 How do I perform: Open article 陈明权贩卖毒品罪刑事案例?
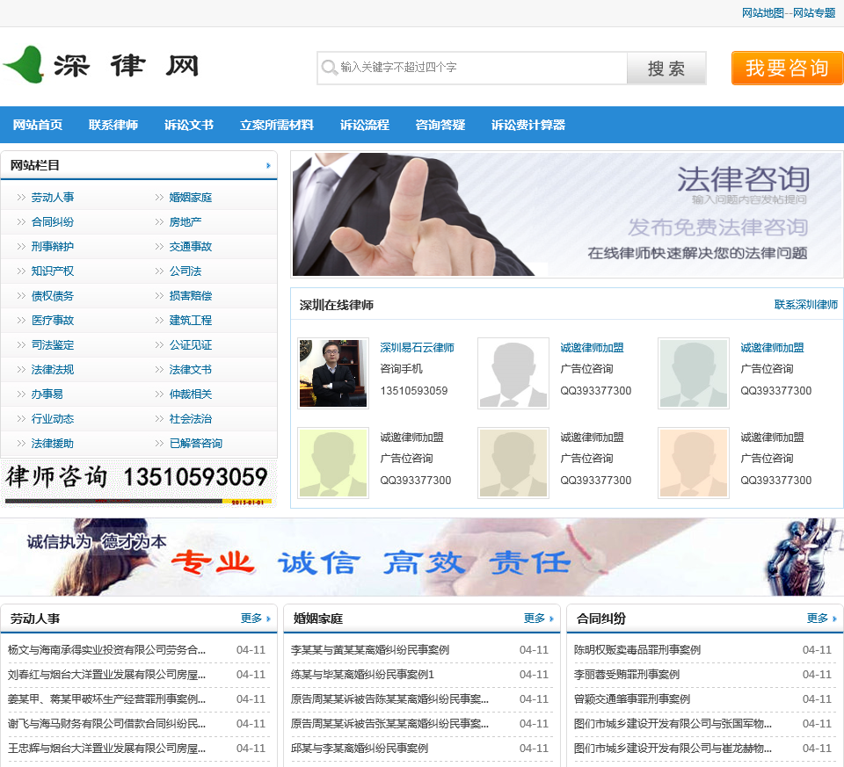(637, 650)
